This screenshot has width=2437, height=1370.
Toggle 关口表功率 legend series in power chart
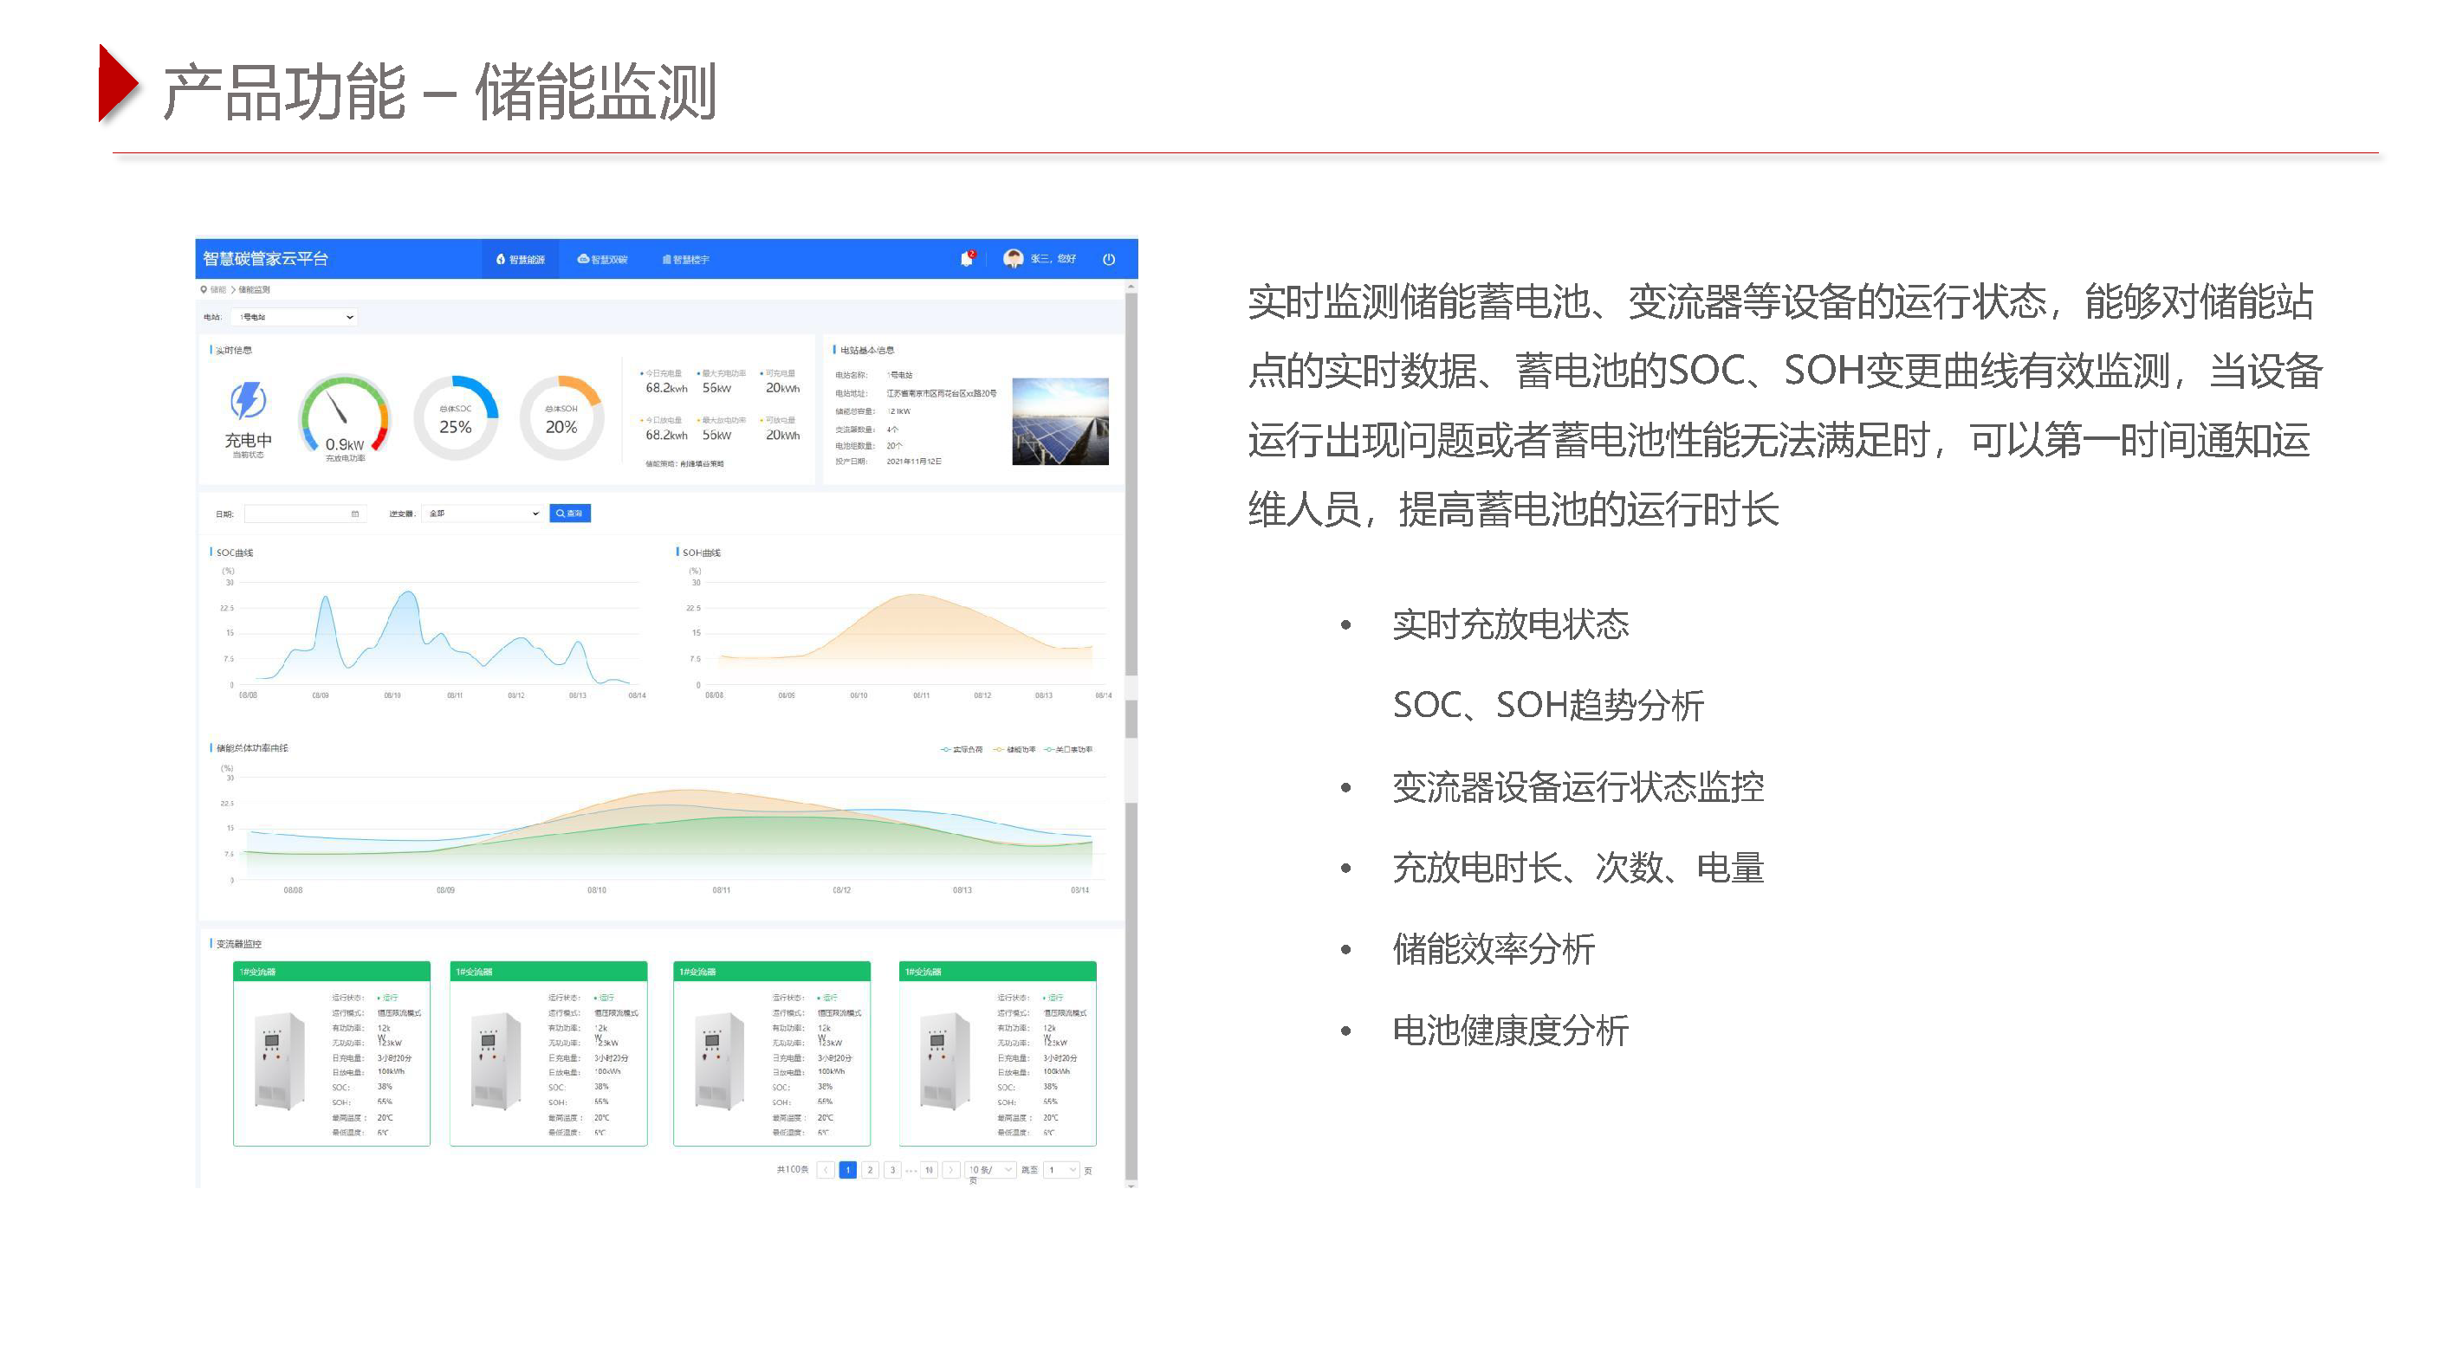click(1069, 749)
